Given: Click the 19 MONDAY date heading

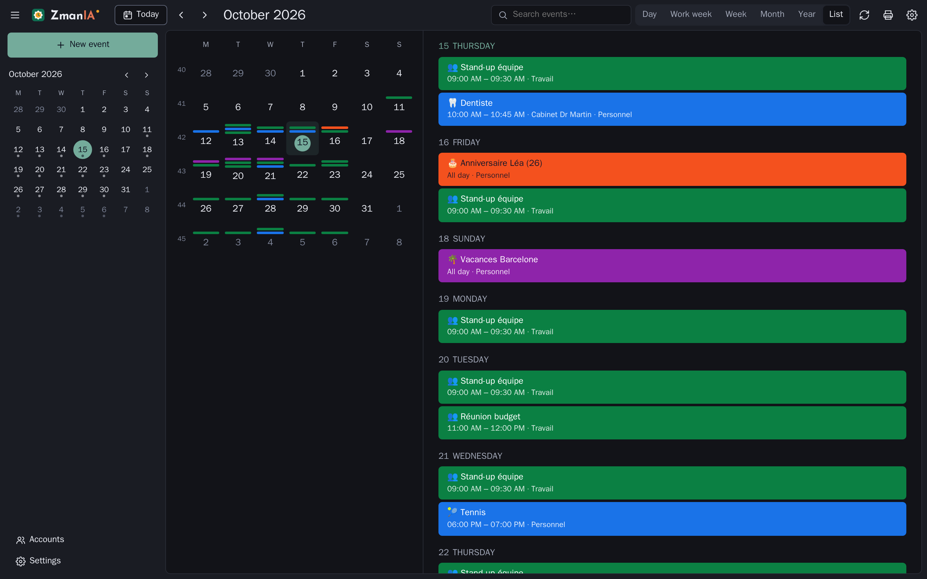Looking at the screenshot, I should coord(462,299).
